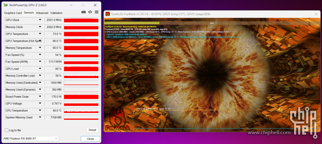Open the GPU Voltage dropdown arrow
322x144 pixels.
pyautogui.click(x=40, y=104)
